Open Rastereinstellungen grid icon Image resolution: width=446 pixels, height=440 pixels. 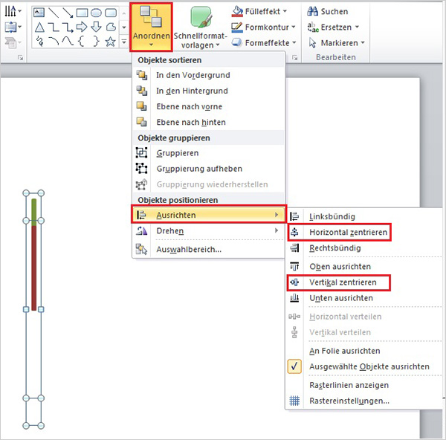pos(295,401)
